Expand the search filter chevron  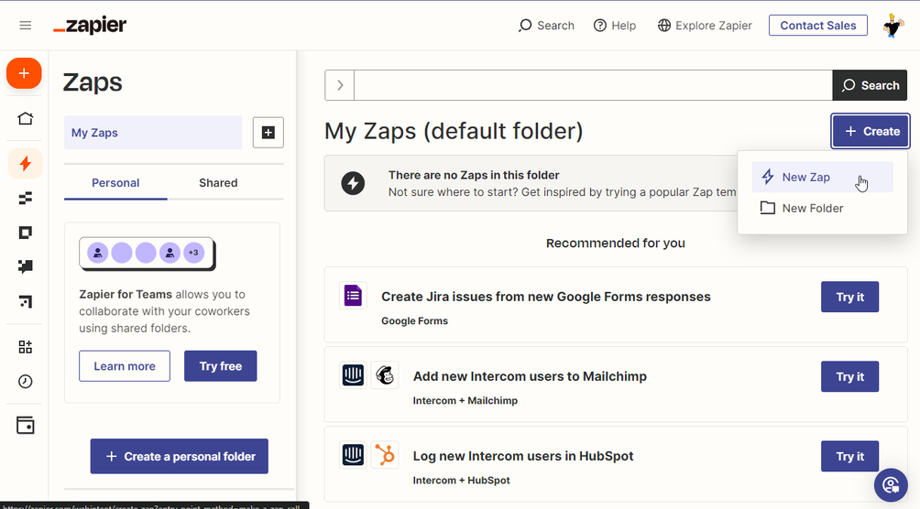pos(340,86)
